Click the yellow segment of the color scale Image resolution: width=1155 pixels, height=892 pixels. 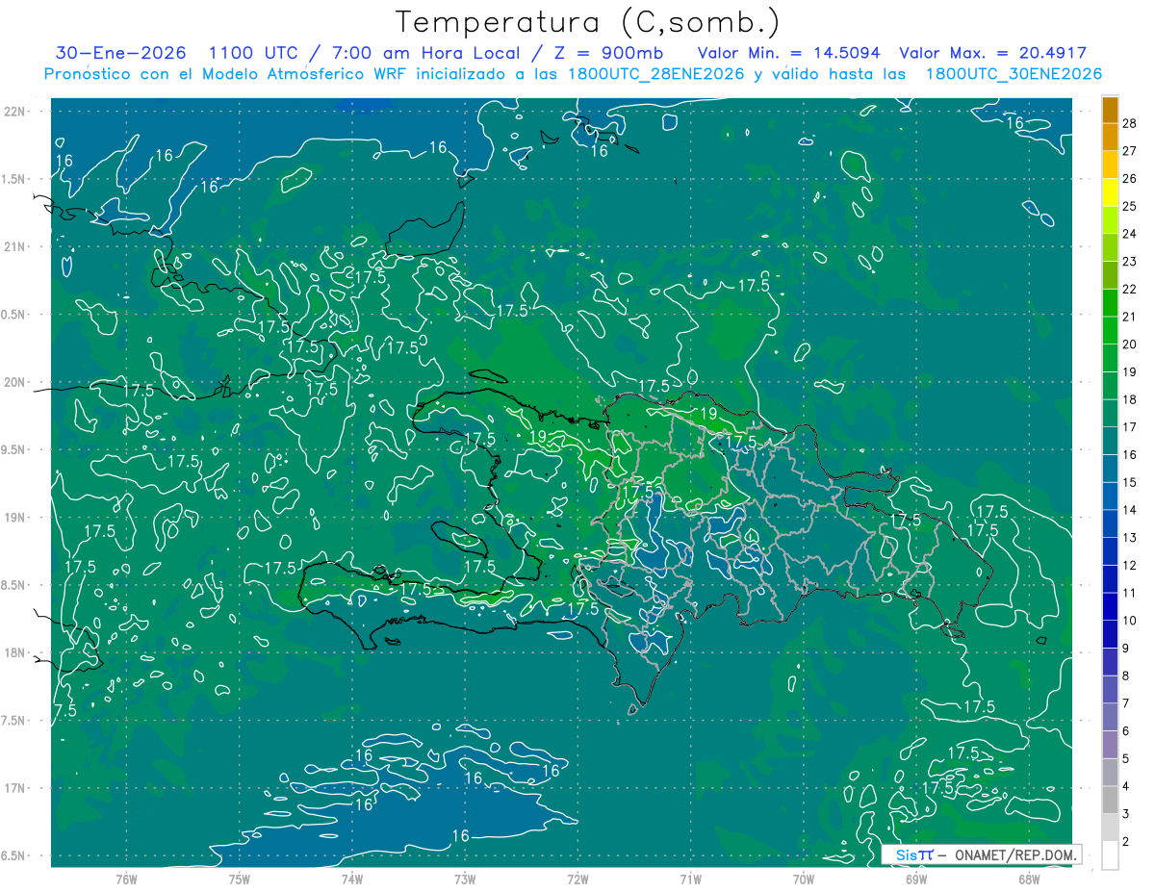1110,191
